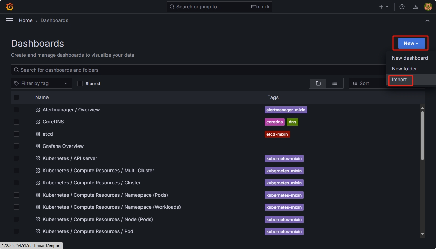The image size is (436, 249).
Task: Filter by the dns tag
Action: coord(292,122)
